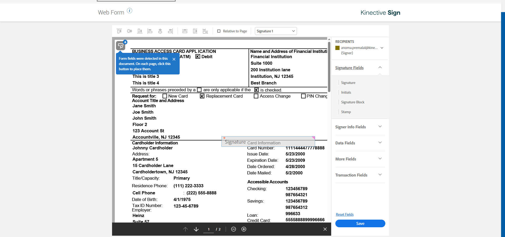Click the Save button
This screenshot has height=237, width=505.
click(x=360, y=223)
